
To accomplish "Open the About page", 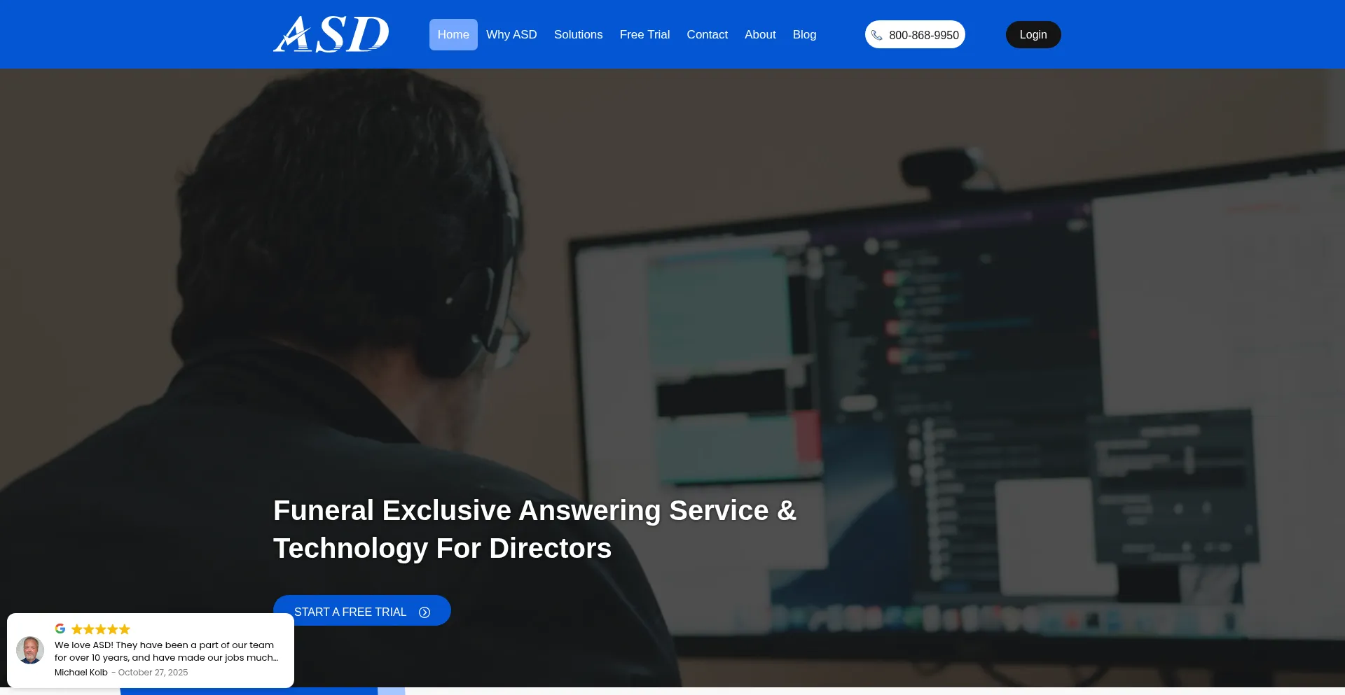I will 759,34.
